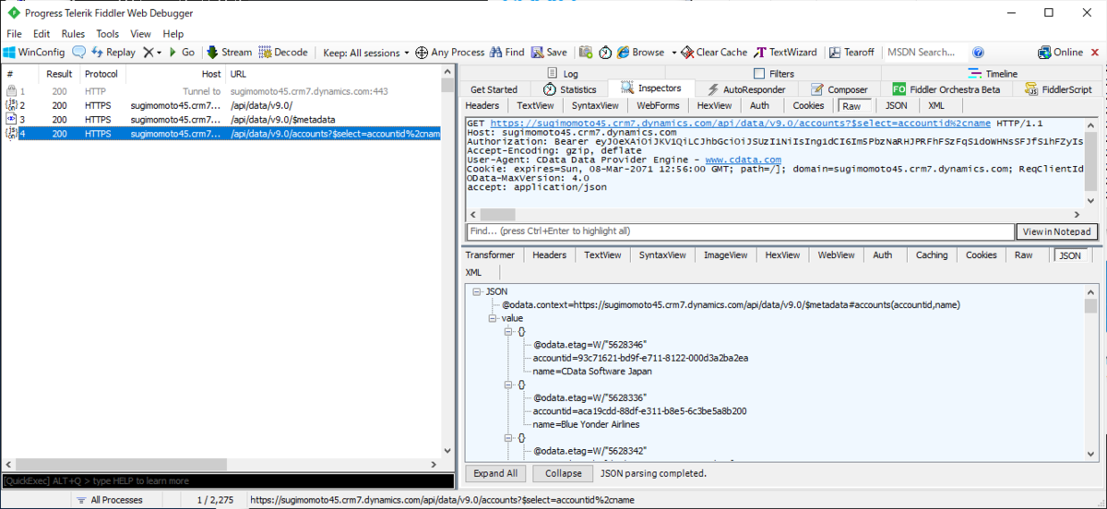This screenshot has width=1107, height=509.
Task: Open the AutoResponder tab
Action: click(x=746, y=89)
